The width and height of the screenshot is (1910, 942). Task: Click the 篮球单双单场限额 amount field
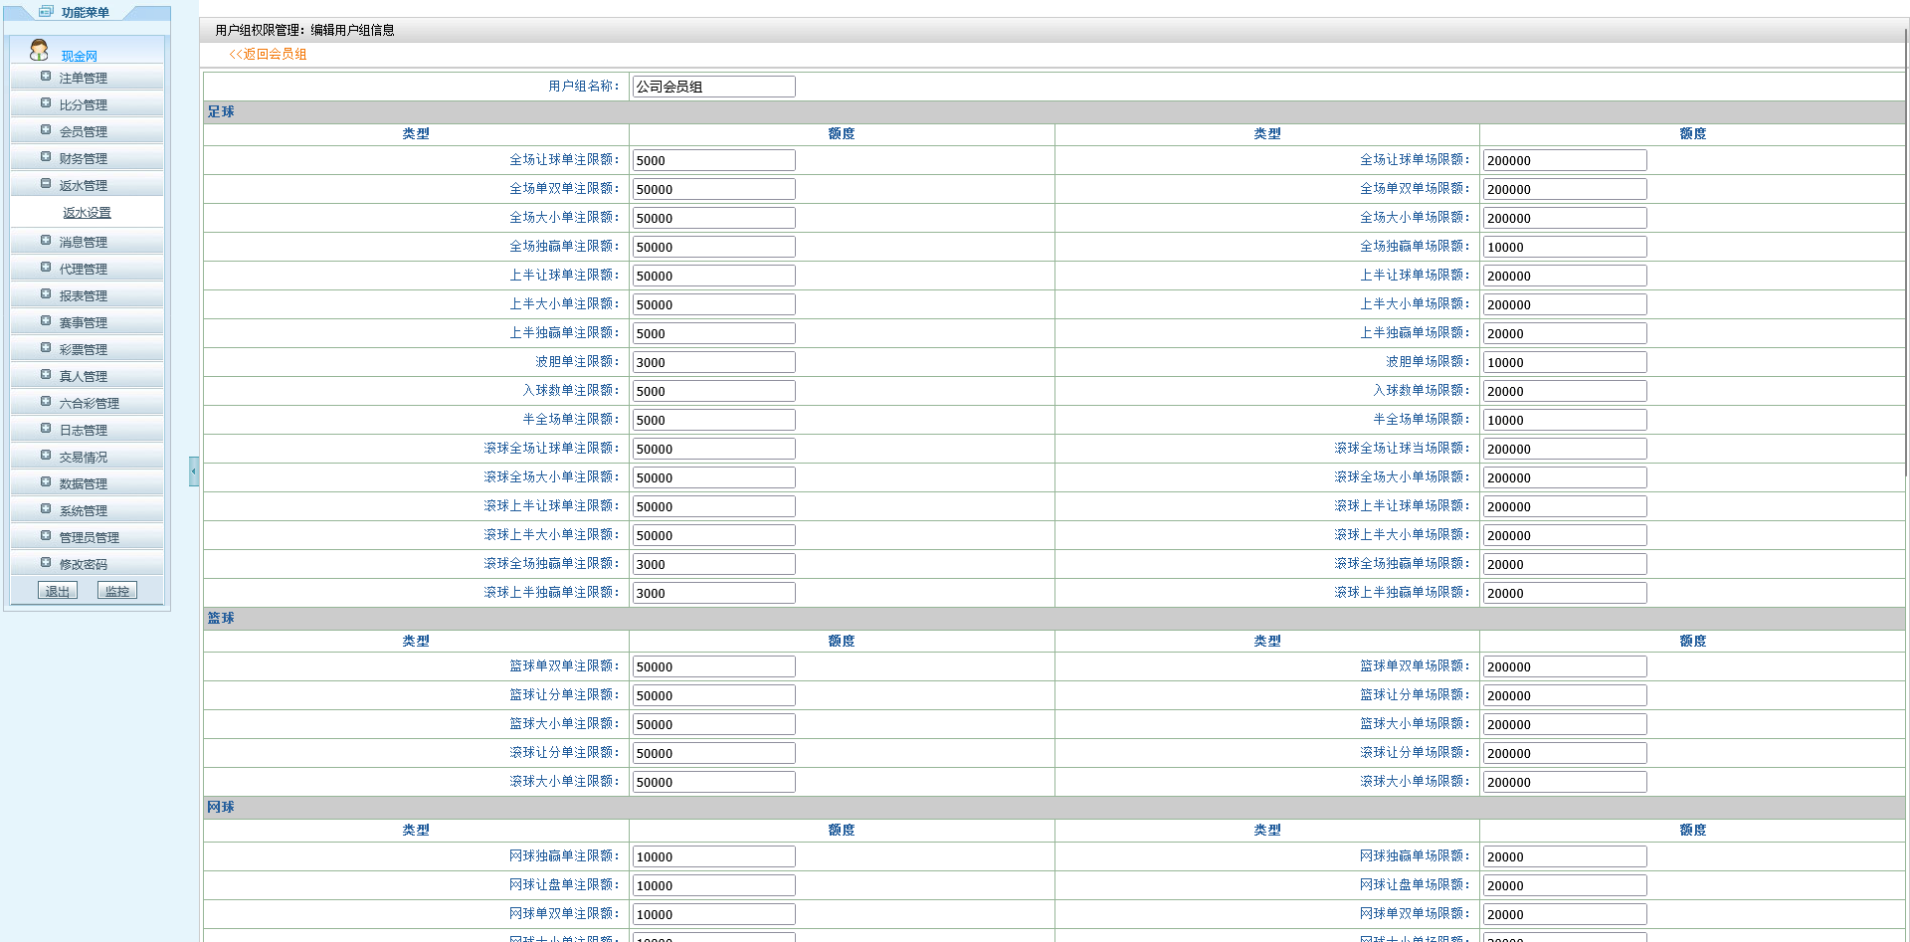1564,667
